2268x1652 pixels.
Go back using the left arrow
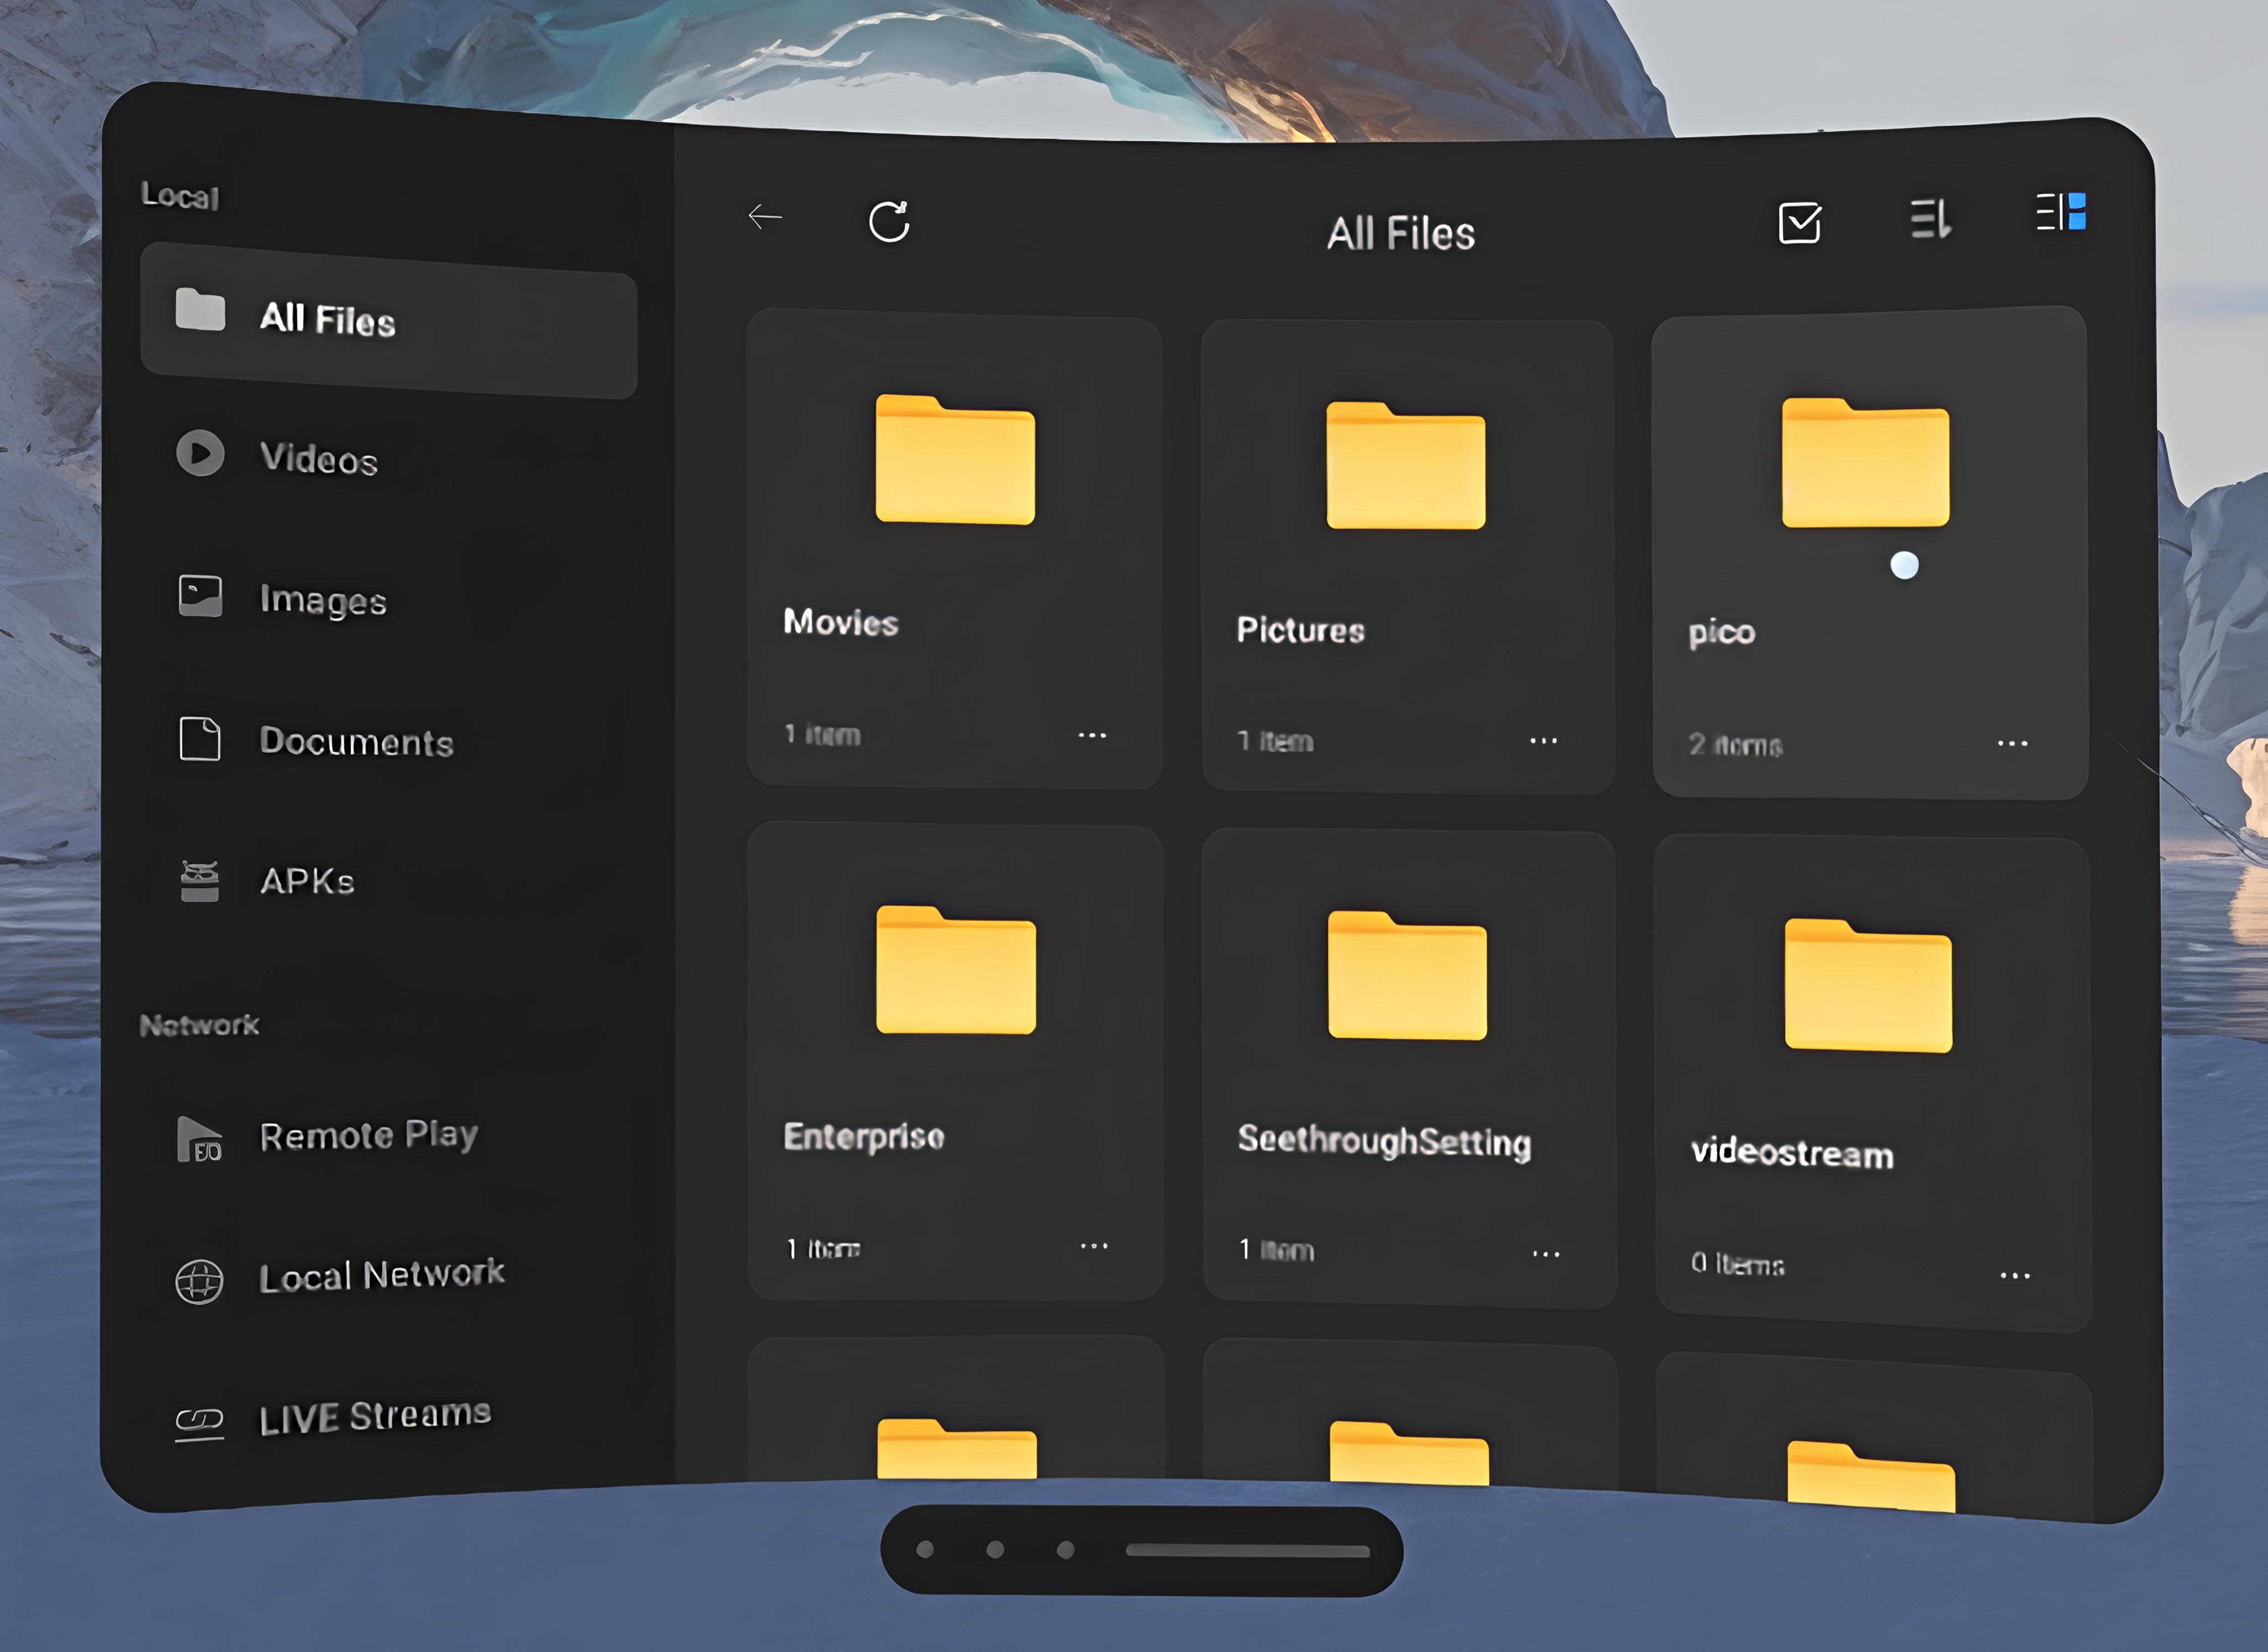tap(765, 216)
